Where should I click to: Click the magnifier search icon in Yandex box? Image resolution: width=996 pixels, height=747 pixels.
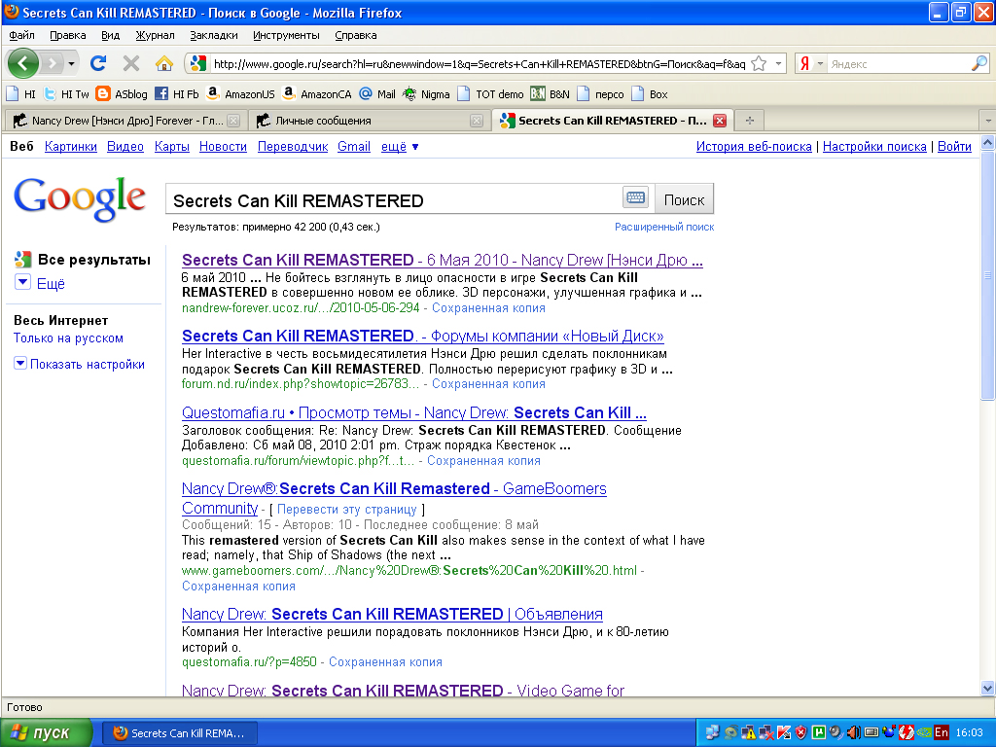(978, 63)
